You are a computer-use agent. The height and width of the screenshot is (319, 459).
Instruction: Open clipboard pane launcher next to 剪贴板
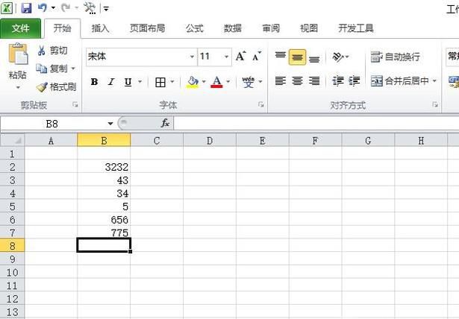tap(75, 104)
